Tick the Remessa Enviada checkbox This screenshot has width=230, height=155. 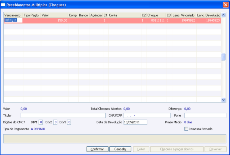[186, 129]
